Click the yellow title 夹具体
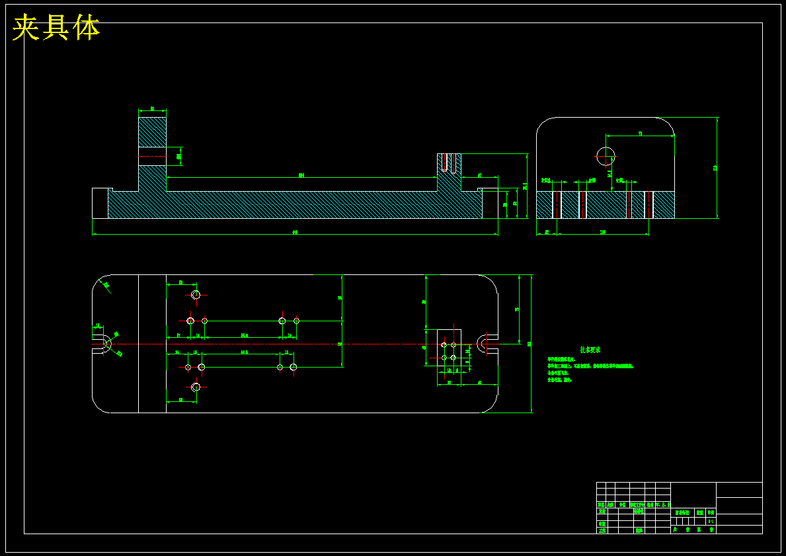Screen dimensions: 786x556 coord(56,28)
